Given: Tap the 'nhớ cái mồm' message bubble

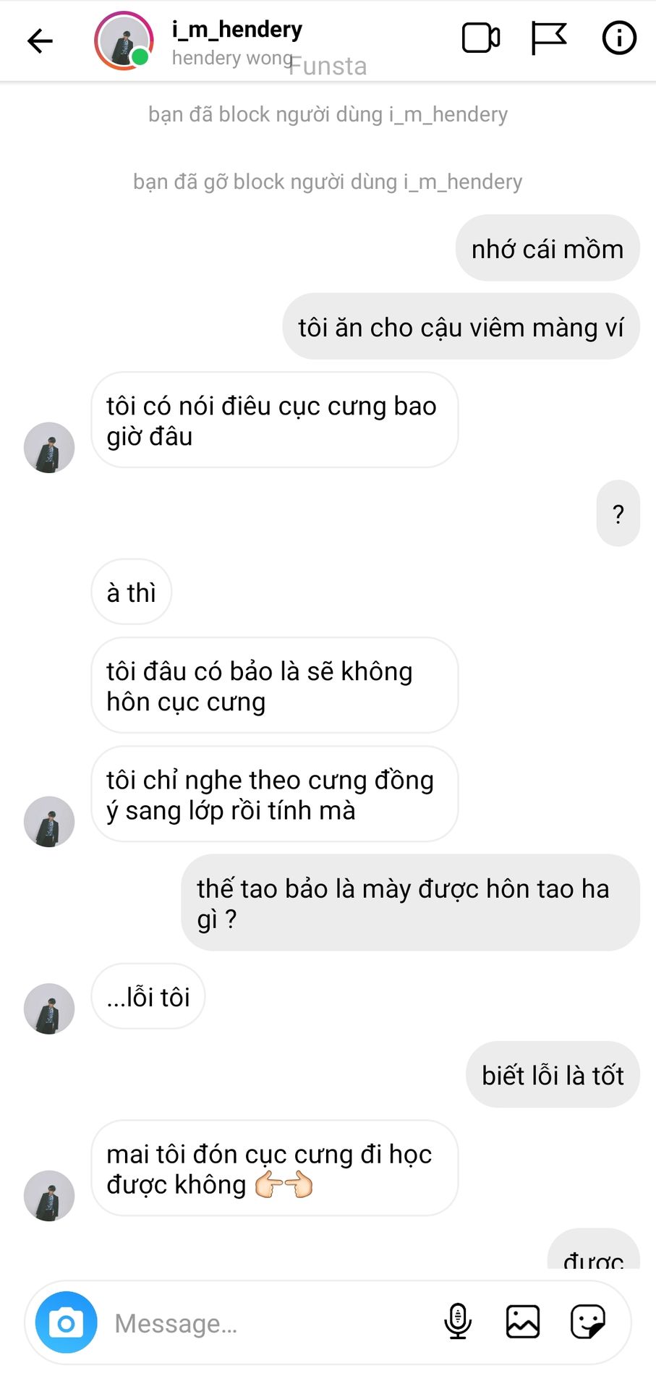Looking at the screenshot, I should point(548,248).
